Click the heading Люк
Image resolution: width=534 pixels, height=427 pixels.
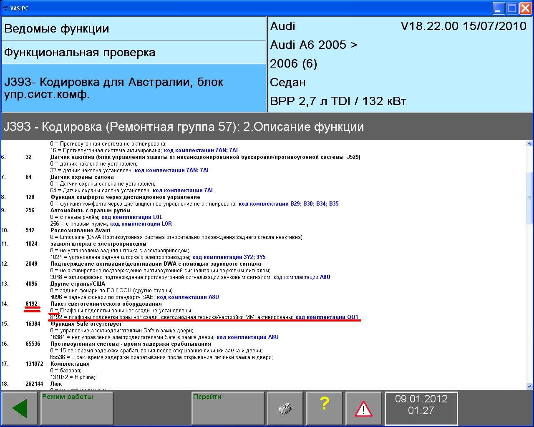56,384
